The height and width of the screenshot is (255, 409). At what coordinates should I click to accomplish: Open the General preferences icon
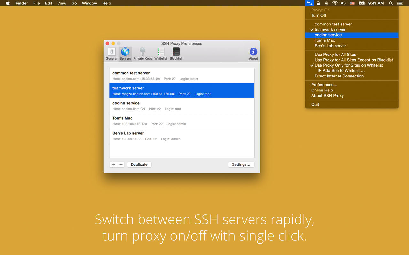coord(112,53)
